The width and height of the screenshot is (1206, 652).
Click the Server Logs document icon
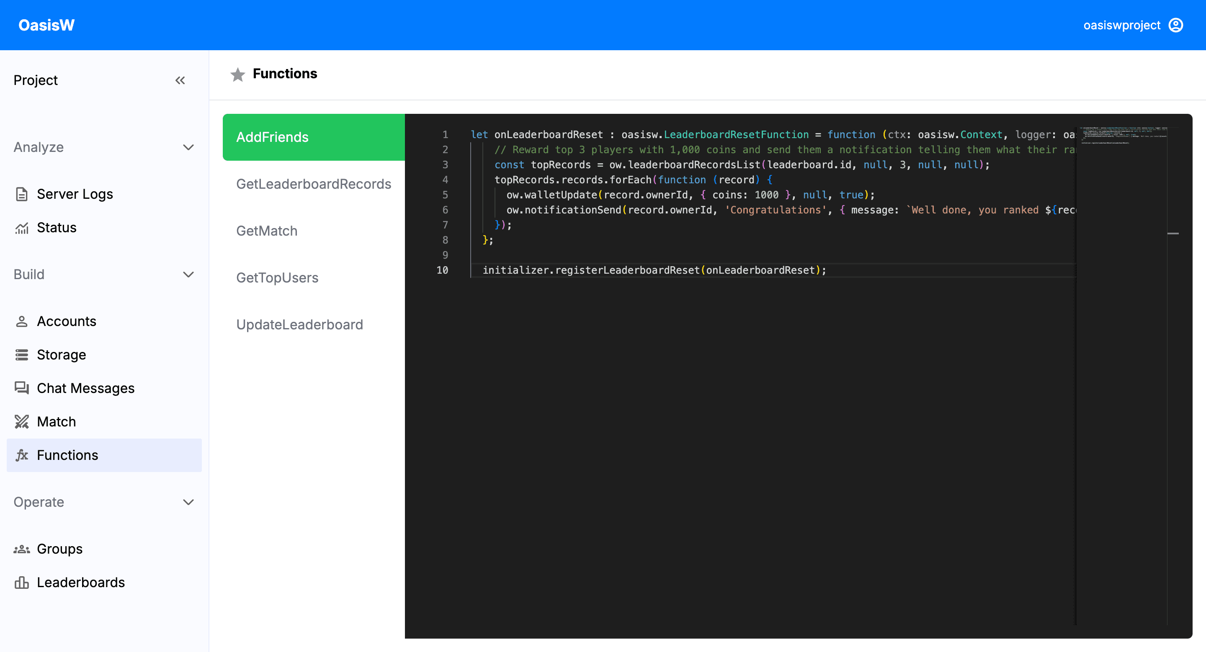coord(21,194)
